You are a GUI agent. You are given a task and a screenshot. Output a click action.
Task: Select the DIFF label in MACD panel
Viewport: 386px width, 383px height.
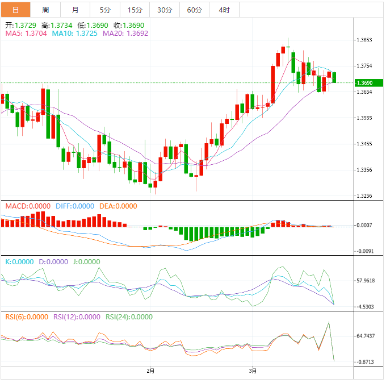pos(74,206)
